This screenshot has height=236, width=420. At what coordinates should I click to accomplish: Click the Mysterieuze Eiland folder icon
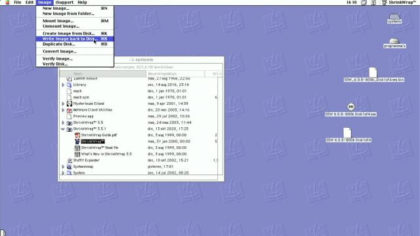pyautogui.click(x=70, y=104)
